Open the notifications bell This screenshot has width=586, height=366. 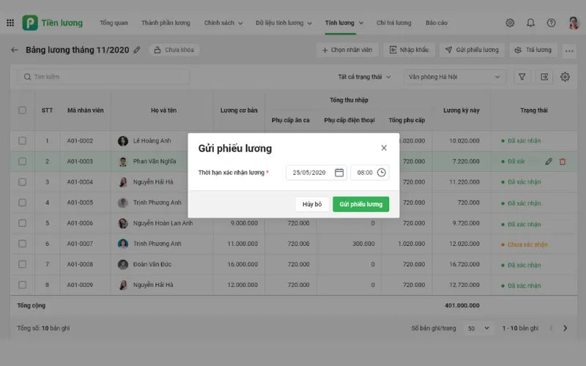(x=530, y=23)
